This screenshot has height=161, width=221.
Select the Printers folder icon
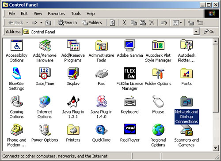[x=73, y=130]
